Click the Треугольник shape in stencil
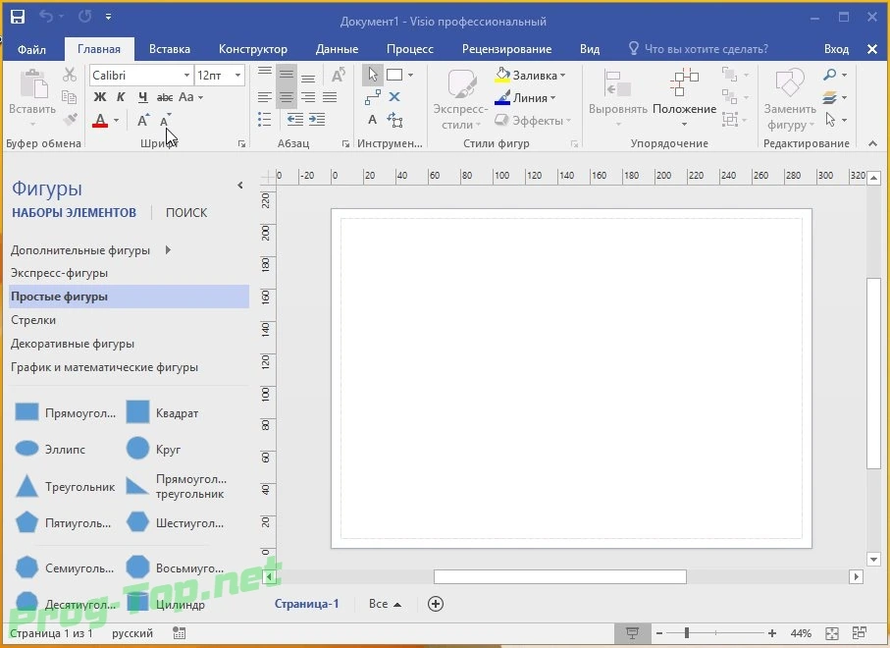 coord(64,487)
